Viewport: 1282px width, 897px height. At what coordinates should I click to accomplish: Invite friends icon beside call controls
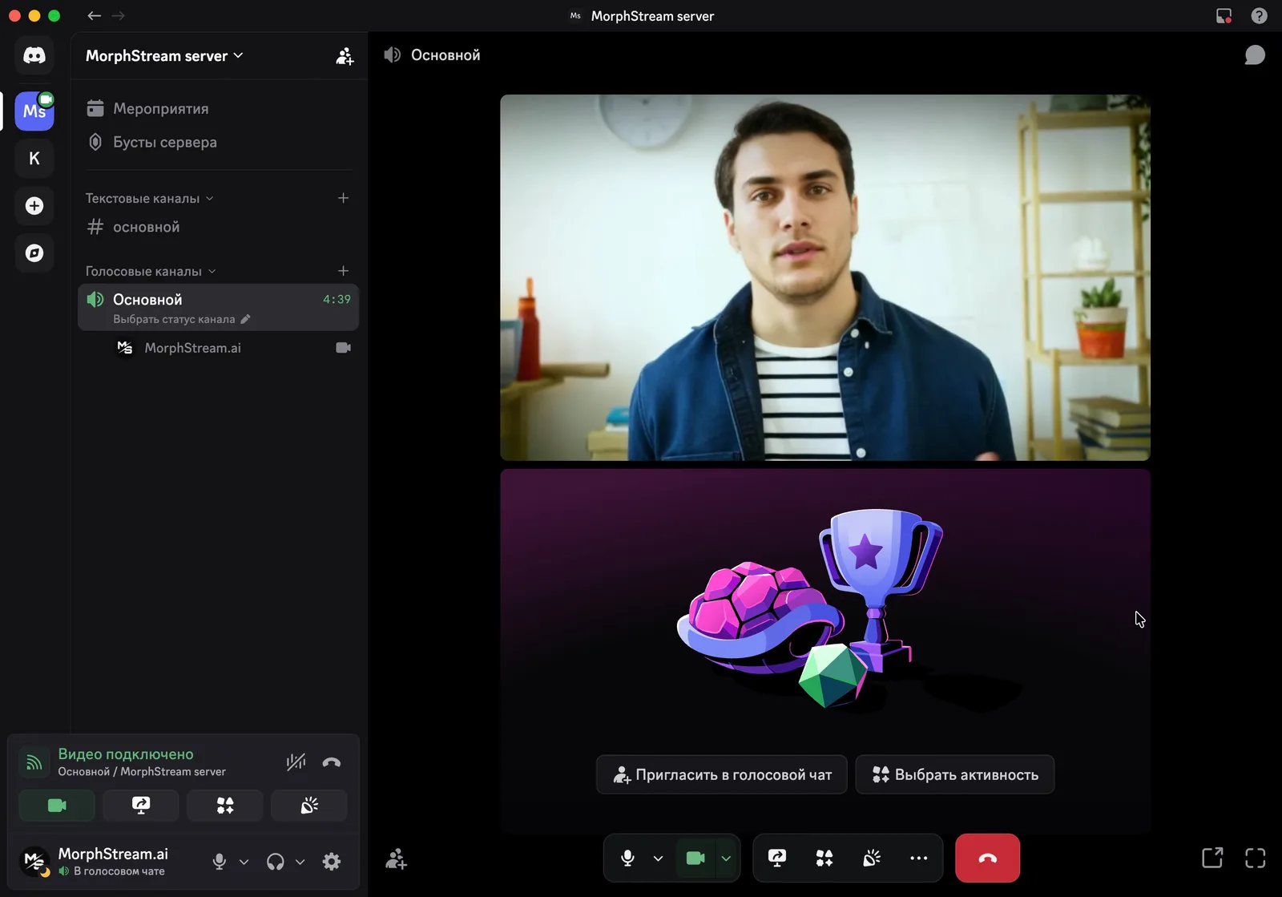tap(396, 859)
